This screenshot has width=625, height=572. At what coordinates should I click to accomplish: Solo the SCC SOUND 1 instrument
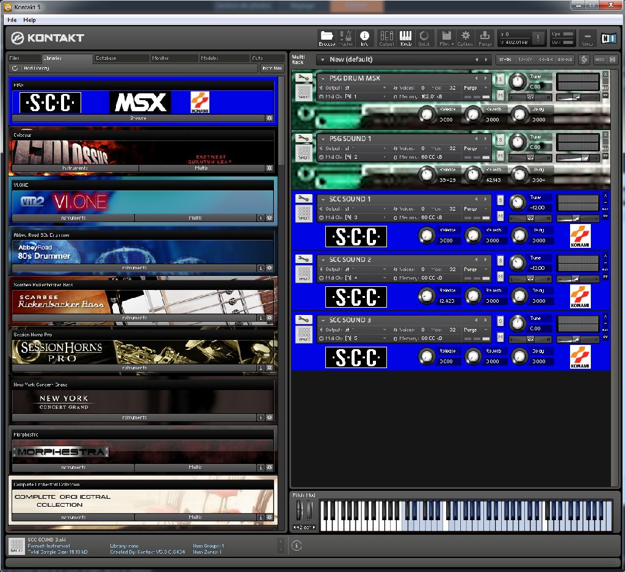point(500,200)
